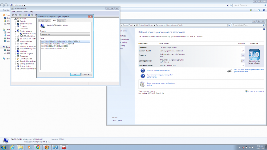
Task: Expand the Disk drives tree node
Action: 16,29
